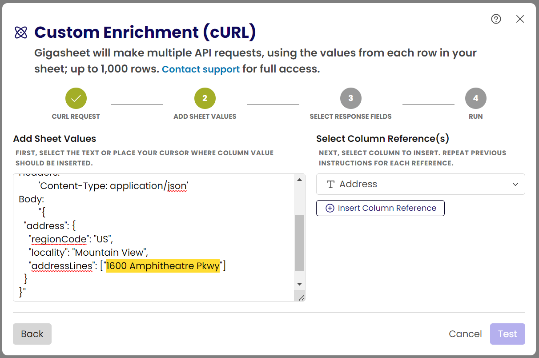Open the Contact support link
Image resolution: width=539 pixels, height=358 pixels.
[x=201, y=69]
